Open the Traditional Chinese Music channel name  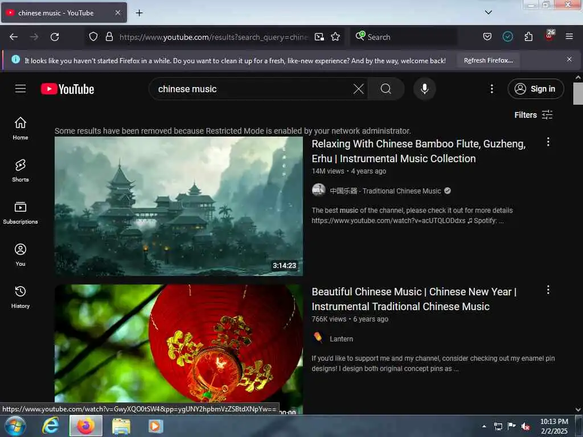click(x=385, y=191)
